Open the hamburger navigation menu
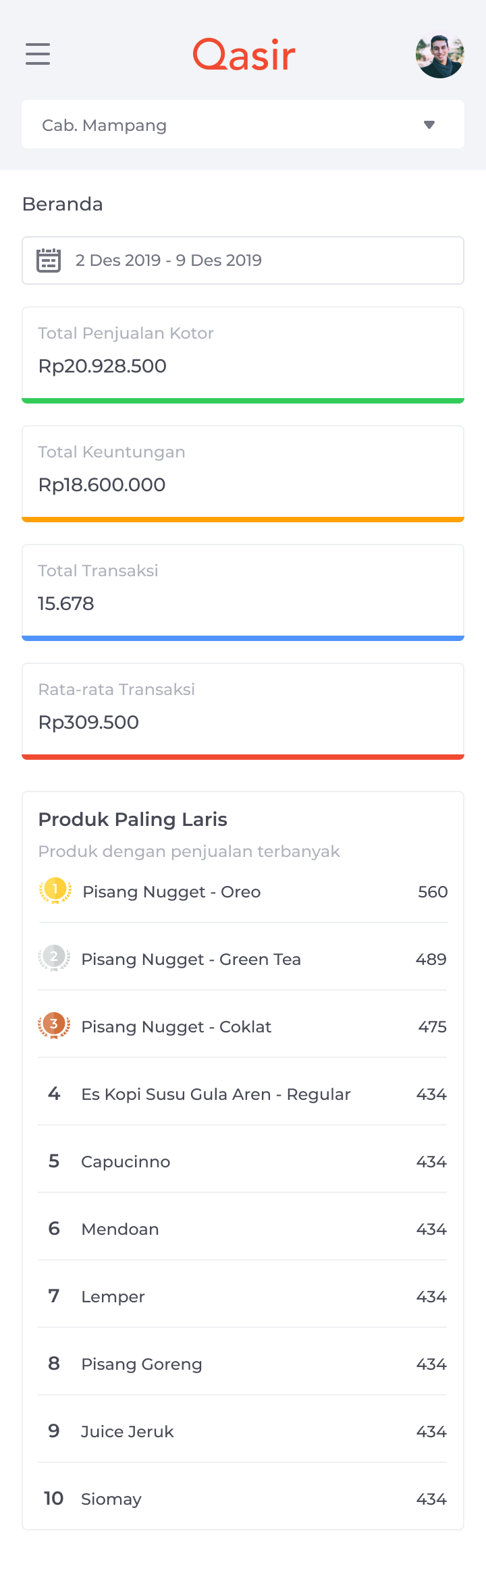Image resolution: width=486 pixels, height=1583 pixels. [37, 55]
